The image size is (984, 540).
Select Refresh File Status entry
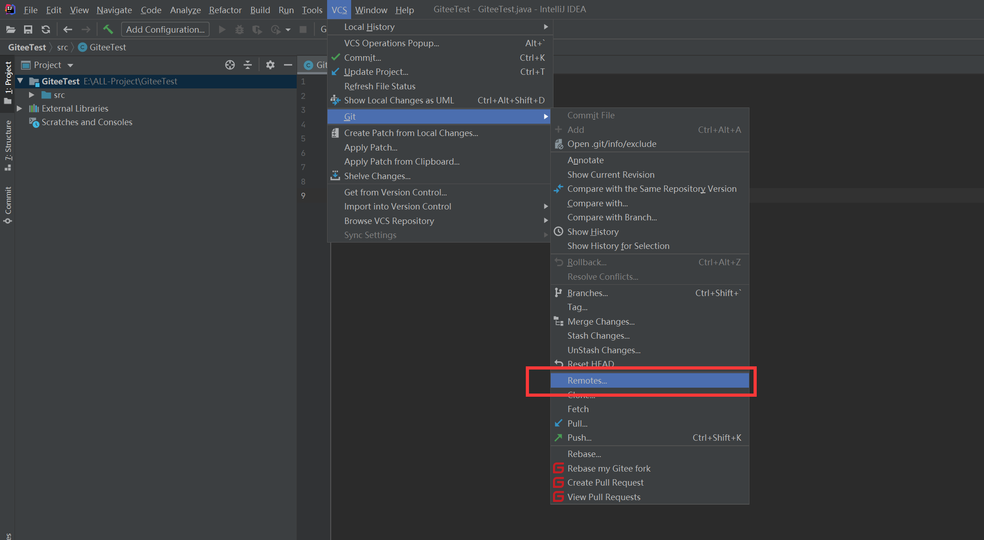pyautogui.click(x=439, y=86)
